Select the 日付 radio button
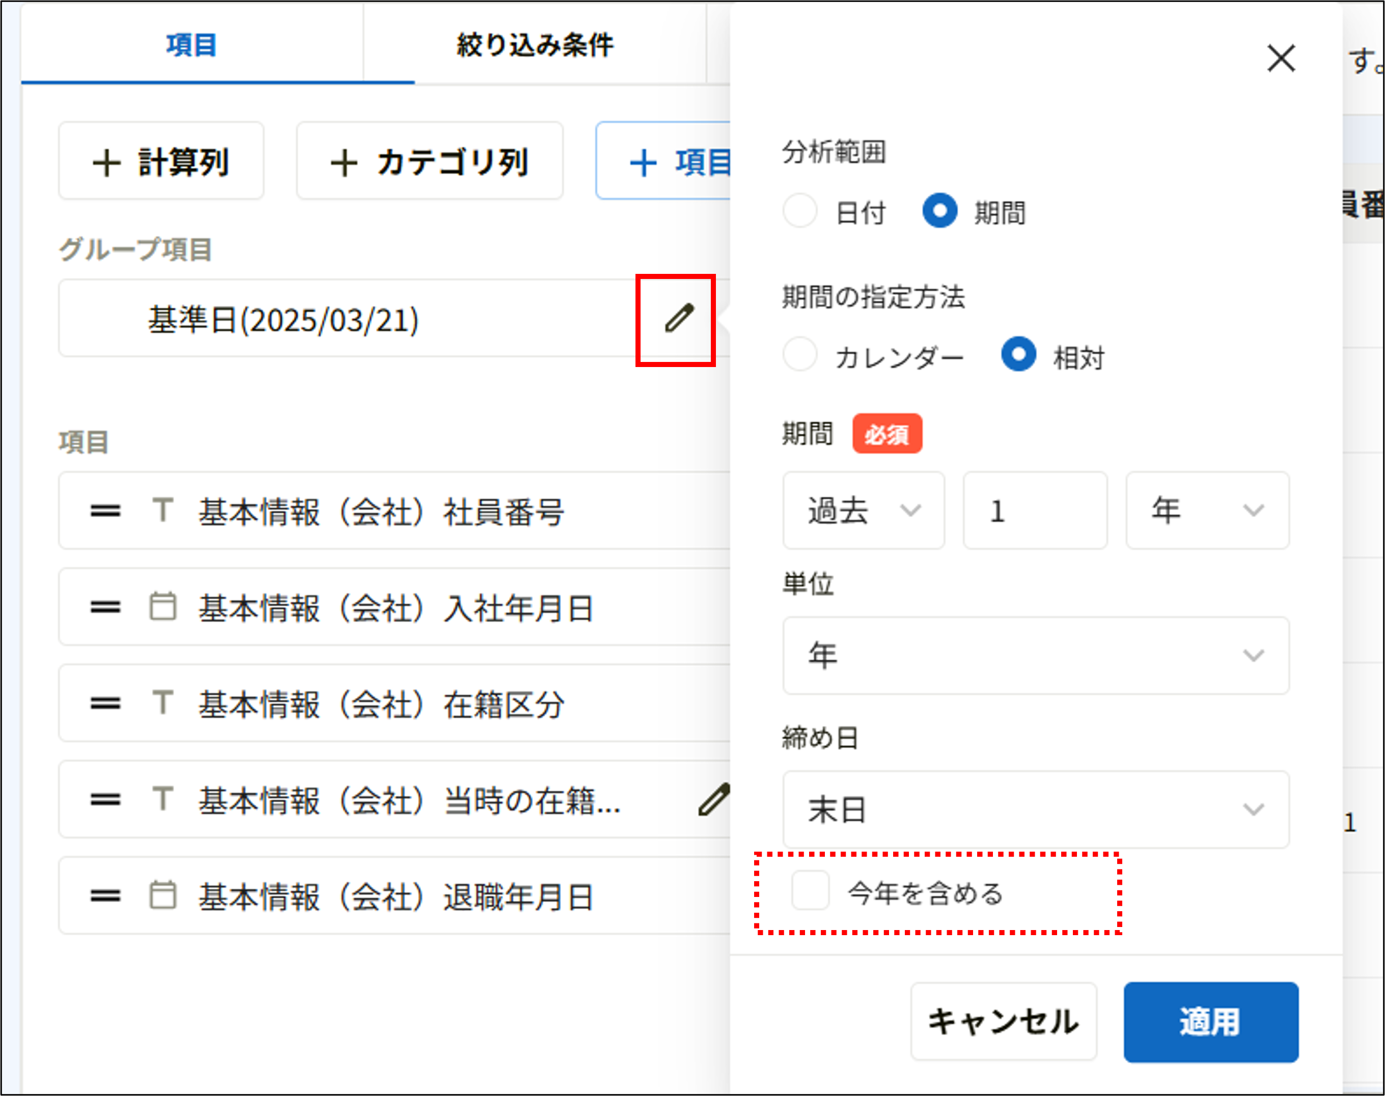1385x1096 pixels. click(x=799, y=211)
